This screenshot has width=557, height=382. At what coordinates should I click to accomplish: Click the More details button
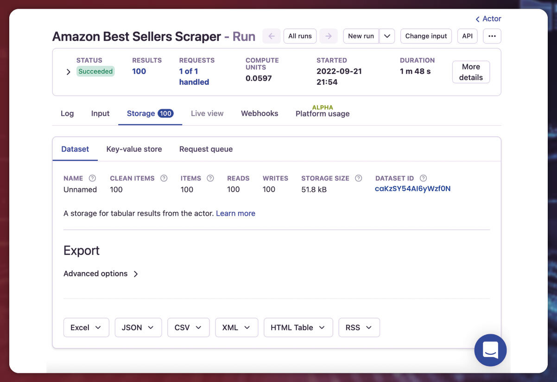pyautogui.click(x=471, y=72)
